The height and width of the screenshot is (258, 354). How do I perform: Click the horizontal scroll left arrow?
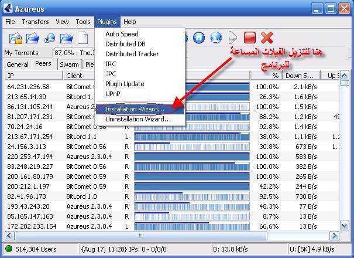tap(9, 236)
